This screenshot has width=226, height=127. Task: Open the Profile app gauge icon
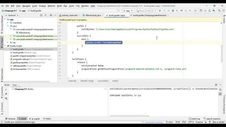click(182, 11)
